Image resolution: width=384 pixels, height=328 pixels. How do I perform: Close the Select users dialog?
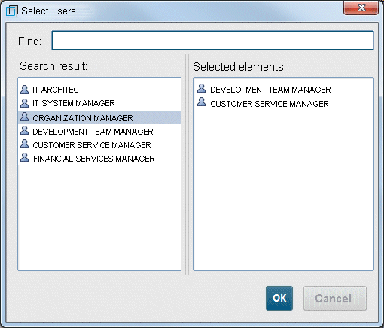click(361, 8)
